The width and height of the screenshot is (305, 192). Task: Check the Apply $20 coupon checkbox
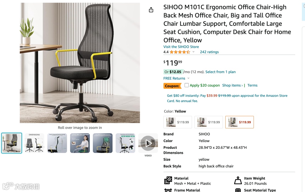coord(187,85)
